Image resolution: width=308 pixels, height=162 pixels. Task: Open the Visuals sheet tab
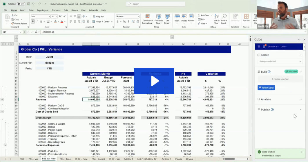(x=178, y=159)
